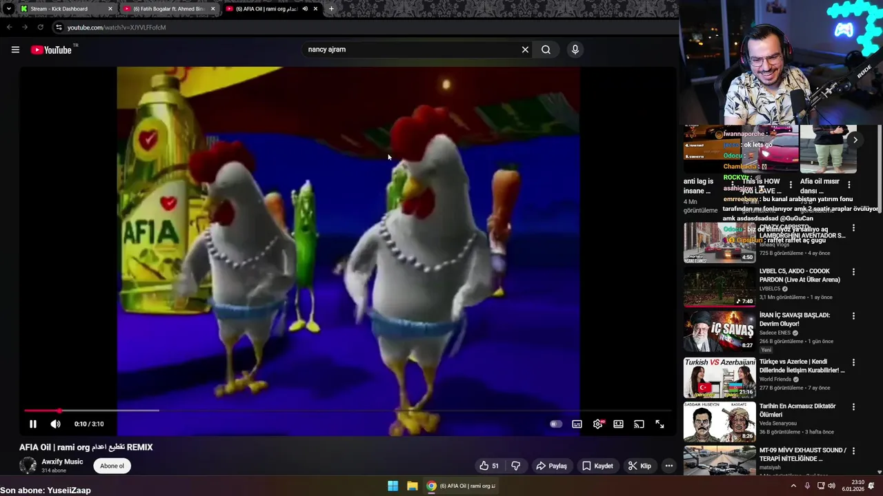The image size is (883, 496).
Task: Open Windows Start menu
Action: [x=393, y=486]
